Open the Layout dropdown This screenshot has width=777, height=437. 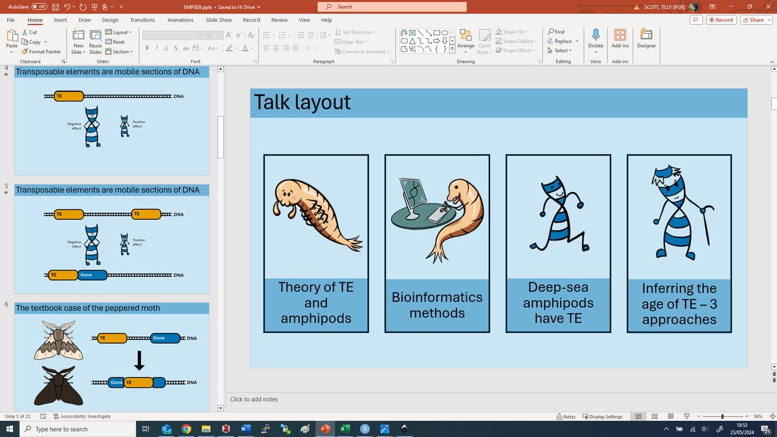coord(118,32)
